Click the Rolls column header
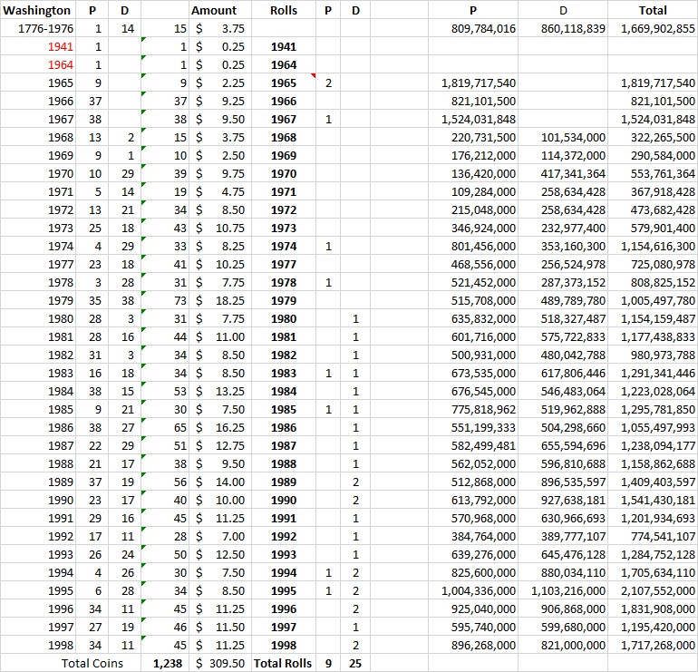Screen dimensions: 698x672 point(283,10)
